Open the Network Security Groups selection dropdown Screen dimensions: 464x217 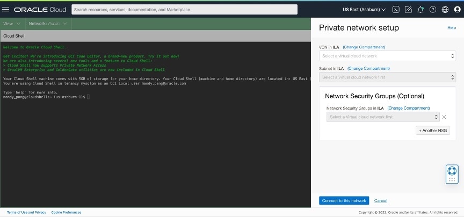pyautogui.click(x=383, y=117)
